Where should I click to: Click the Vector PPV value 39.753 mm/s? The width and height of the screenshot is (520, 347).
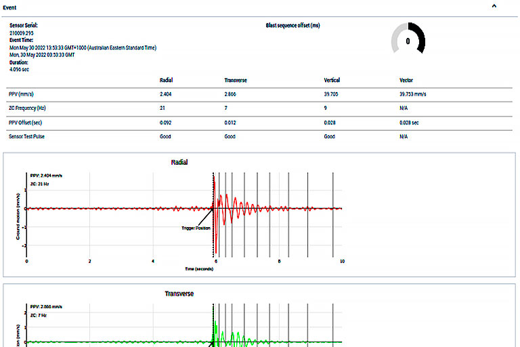pos(413,94)
